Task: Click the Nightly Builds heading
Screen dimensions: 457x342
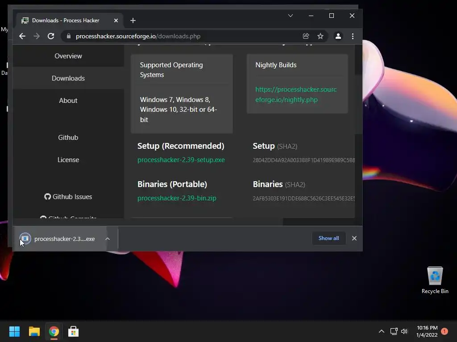Action: click(276, 65)
